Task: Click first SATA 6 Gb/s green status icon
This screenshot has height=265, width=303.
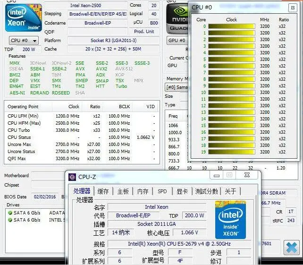Action: pyautogui.click(x=10, y=213)
